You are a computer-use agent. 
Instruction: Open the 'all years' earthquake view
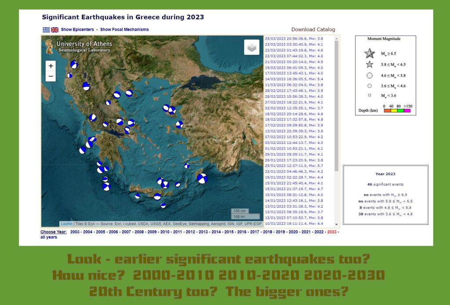49,237
